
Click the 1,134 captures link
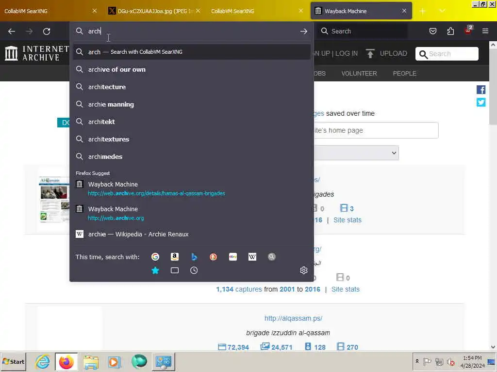(239, 289)
